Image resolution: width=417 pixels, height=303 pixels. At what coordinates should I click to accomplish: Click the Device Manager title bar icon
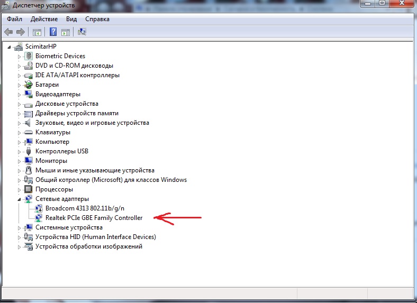[6, 5]
